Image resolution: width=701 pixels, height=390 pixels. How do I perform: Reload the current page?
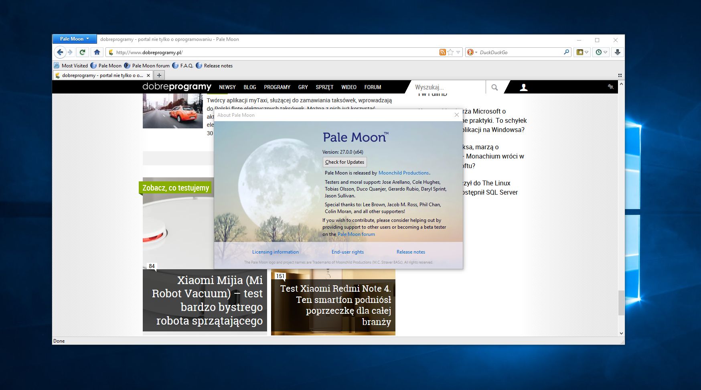click(82, 52)
